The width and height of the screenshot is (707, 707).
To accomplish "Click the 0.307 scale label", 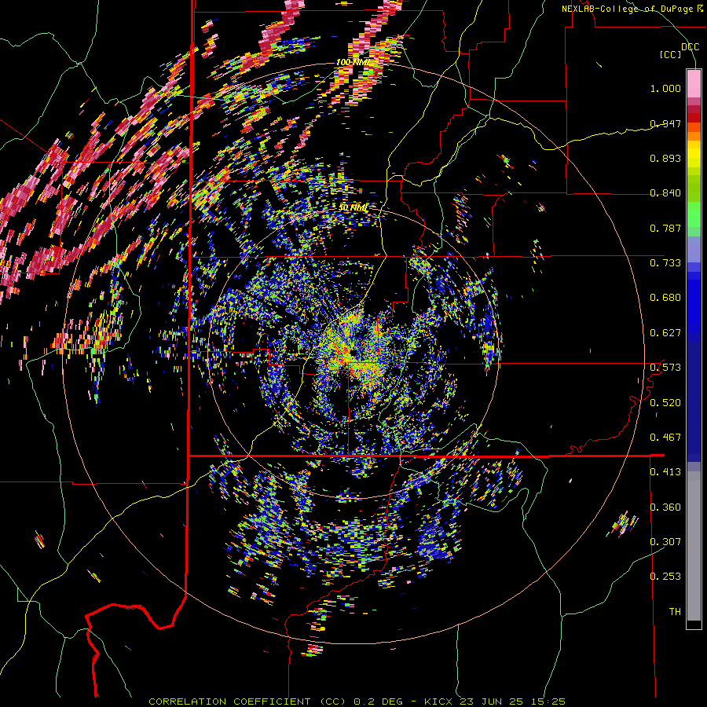I will (665, 541).
